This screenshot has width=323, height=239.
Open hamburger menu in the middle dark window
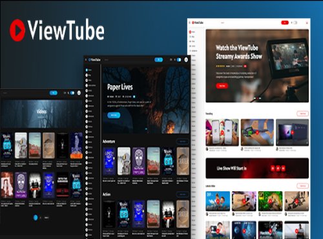coord(86,59)
